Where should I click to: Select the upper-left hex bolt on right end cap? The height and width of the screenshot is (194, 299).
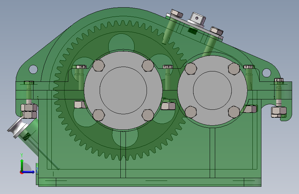tap(191, 69)
